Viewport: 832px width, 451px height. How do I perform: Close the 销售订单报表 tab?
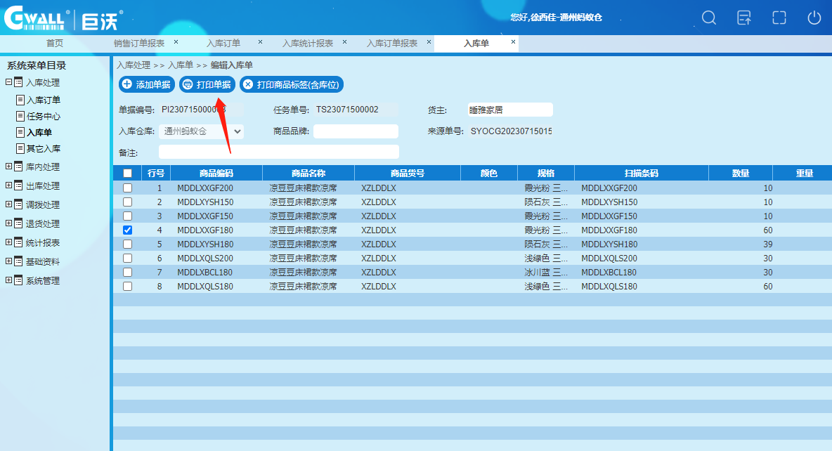(176, 42)
